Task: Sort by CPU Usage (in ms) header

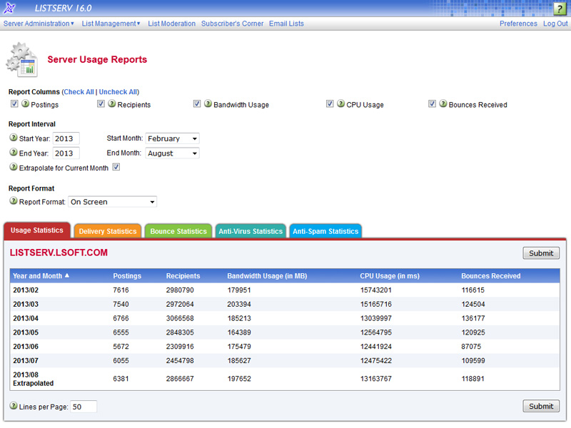Action: click(x=390, y=276)
